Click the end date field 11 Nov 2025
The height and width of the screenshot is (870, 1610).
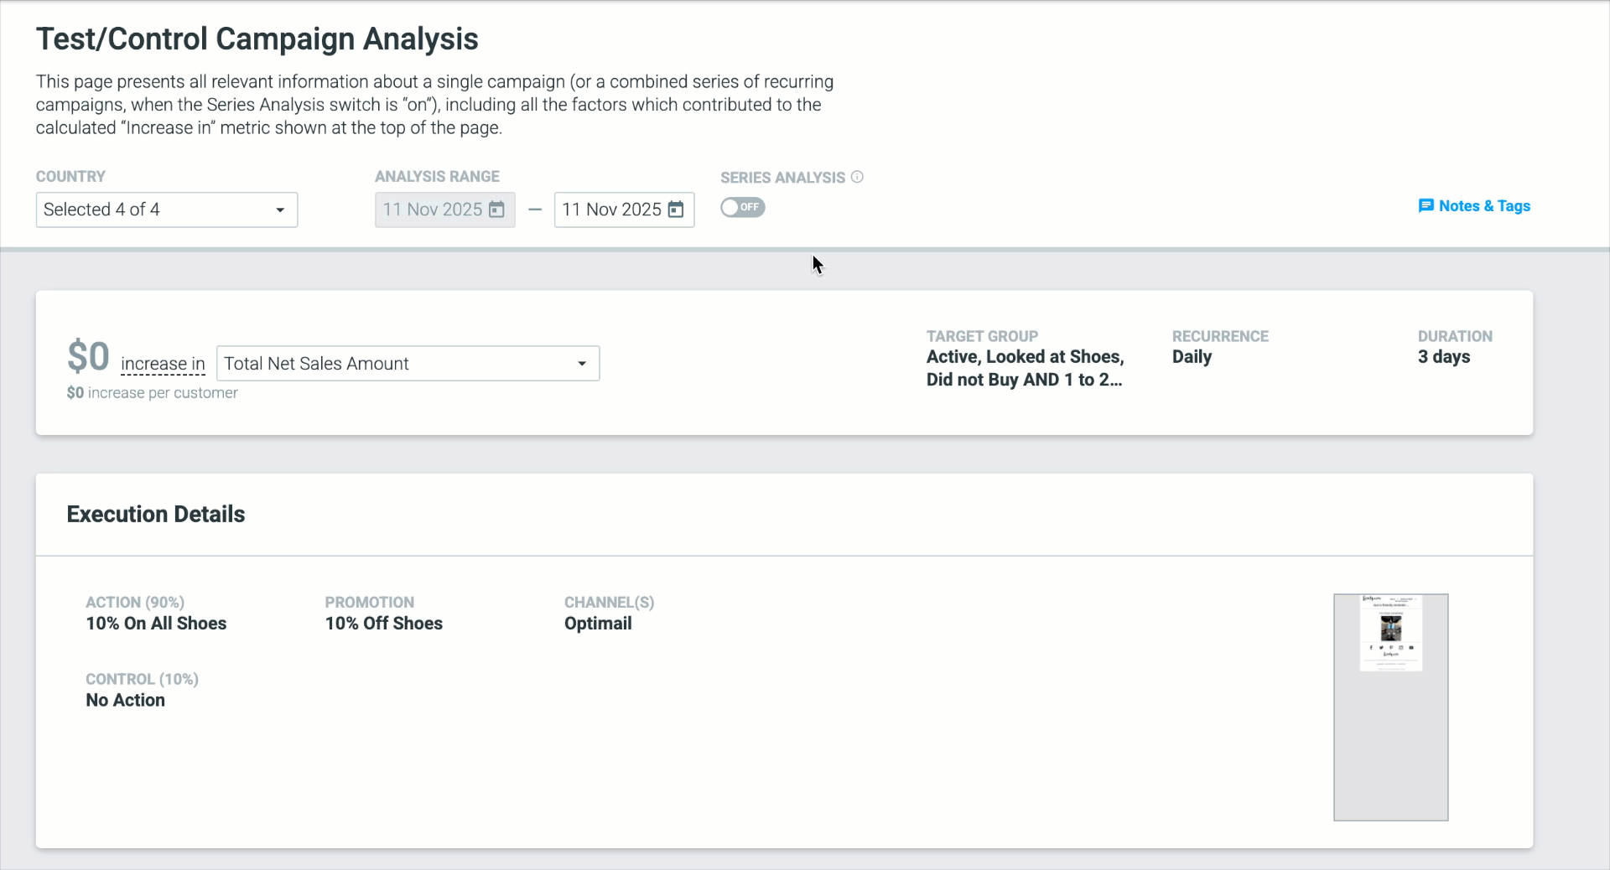pyautogui.click(x=624, y=210)
